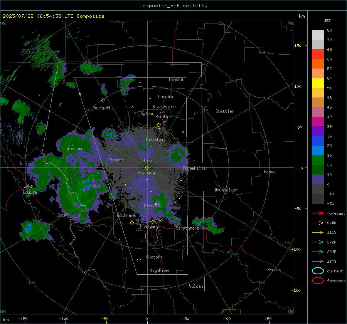Click the Calgary label on the map
The image size is (347, 324).
click(150, 227)
